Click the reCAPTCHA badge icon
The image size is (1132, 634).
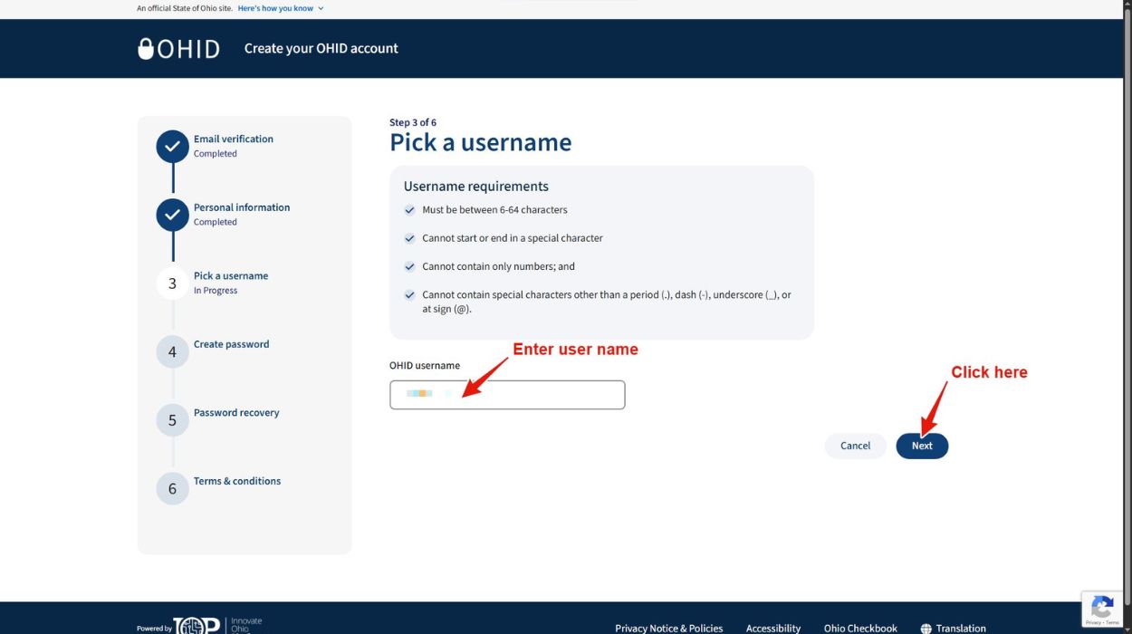click(x=1102, y=608)
